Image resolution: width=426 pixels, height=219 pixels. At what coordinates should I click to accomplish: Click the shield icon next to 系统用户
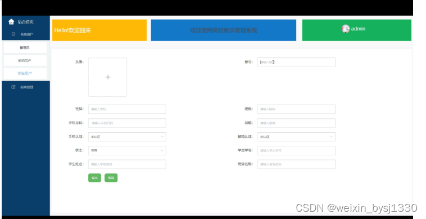point(13,34)
